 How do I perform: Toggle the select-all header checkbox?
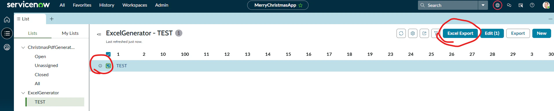tap(108, 54)
